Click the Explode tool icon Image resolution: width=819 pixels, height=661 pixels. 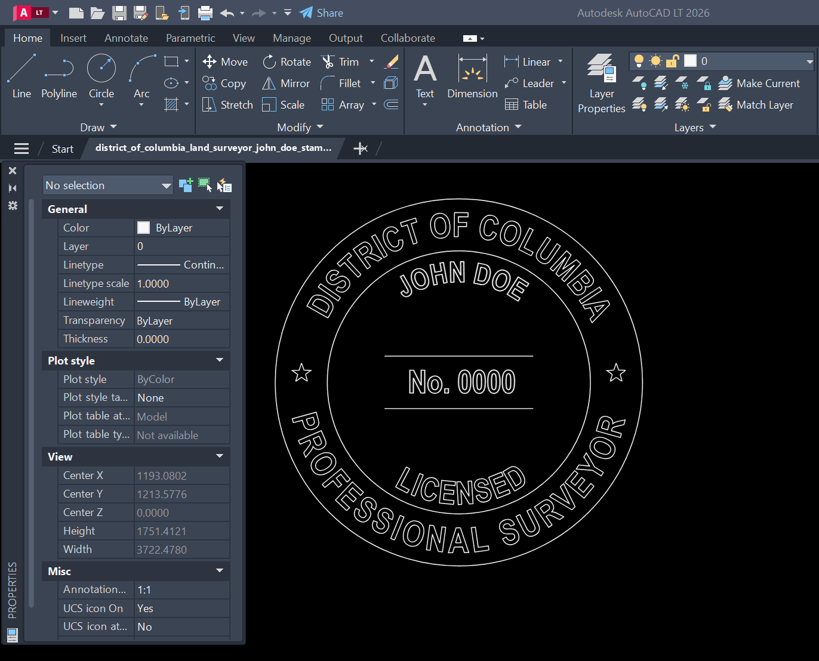click(392, 83)
